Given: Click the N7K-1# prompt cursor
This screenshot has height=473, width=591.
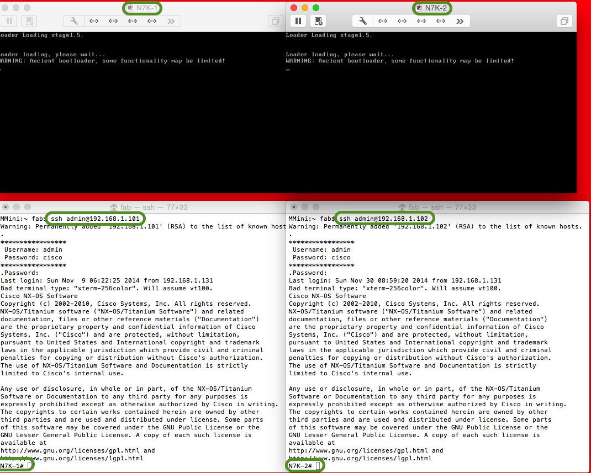Looking at the screenshot, I should tap(29, 466).
